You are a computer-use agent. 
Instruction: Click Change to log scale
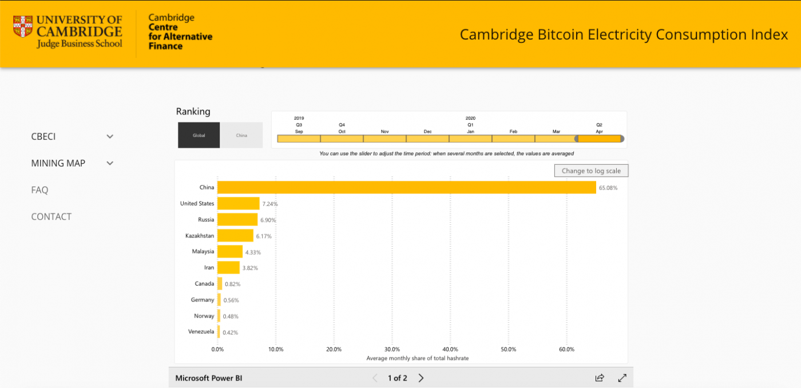pos(591,170)
